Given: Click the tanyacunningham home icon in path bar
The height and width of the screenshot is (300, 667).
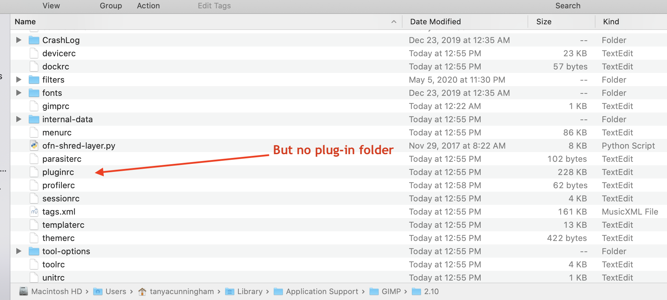Looking at the screenshot, I should [x=142, y=291].
